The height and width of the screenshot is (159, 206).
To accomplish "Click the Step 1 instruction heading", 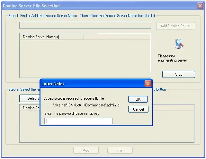I will tap(82, 16).
